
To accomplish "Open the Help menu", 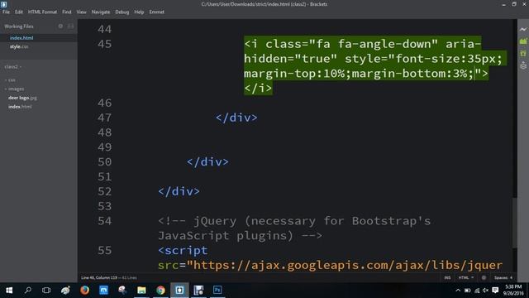I will coord(139,12).
